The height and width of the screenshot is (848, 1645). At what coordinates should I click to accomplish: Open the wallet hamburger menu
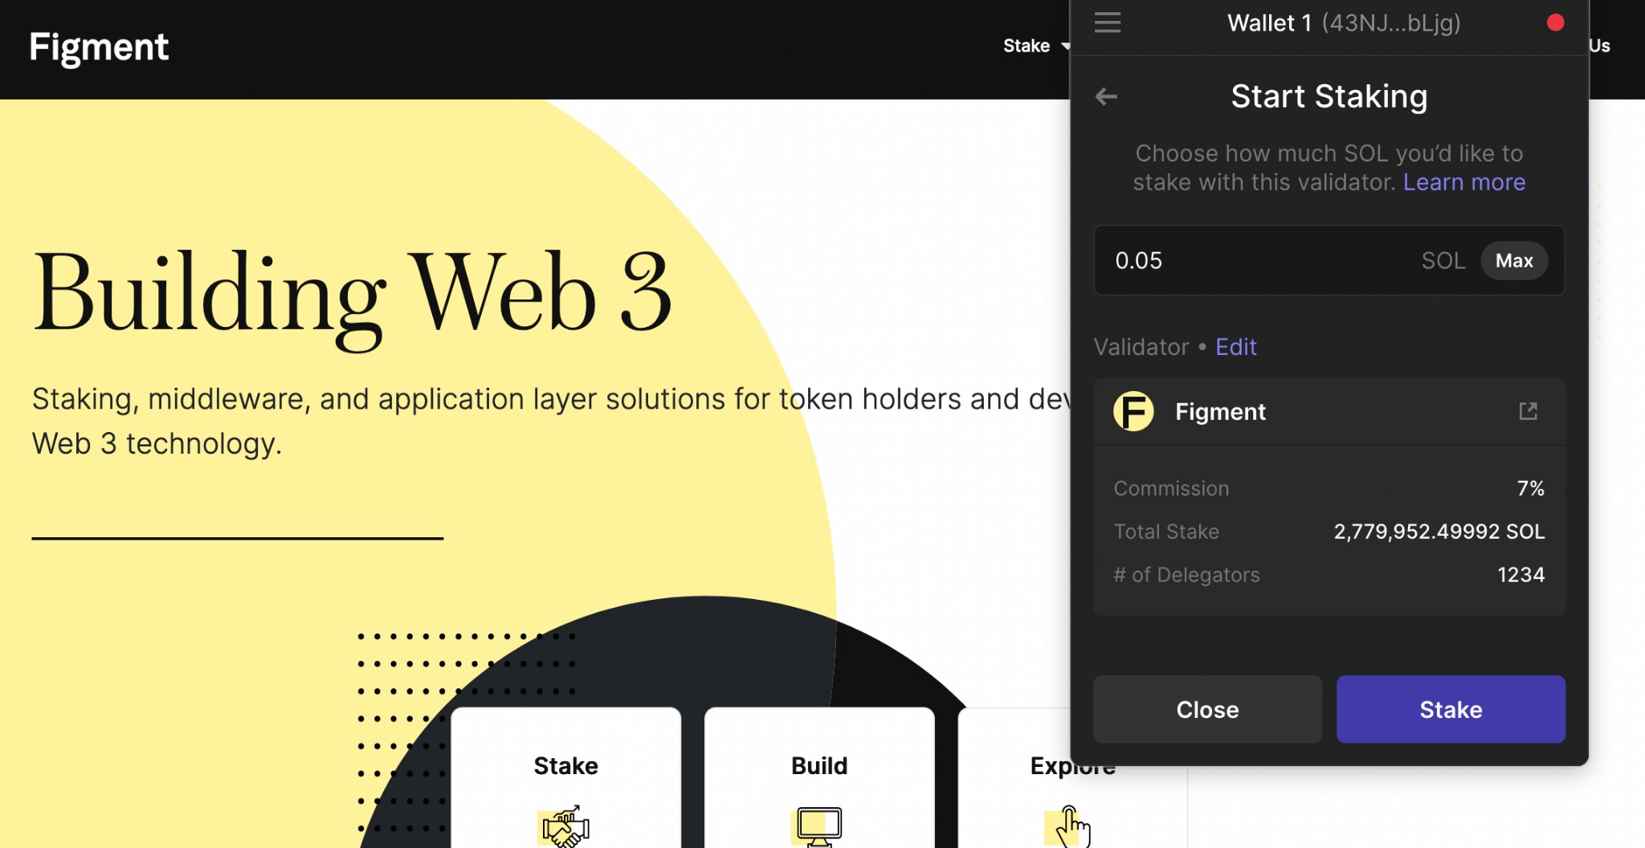pyautogui.click(x=1107, y=22)
